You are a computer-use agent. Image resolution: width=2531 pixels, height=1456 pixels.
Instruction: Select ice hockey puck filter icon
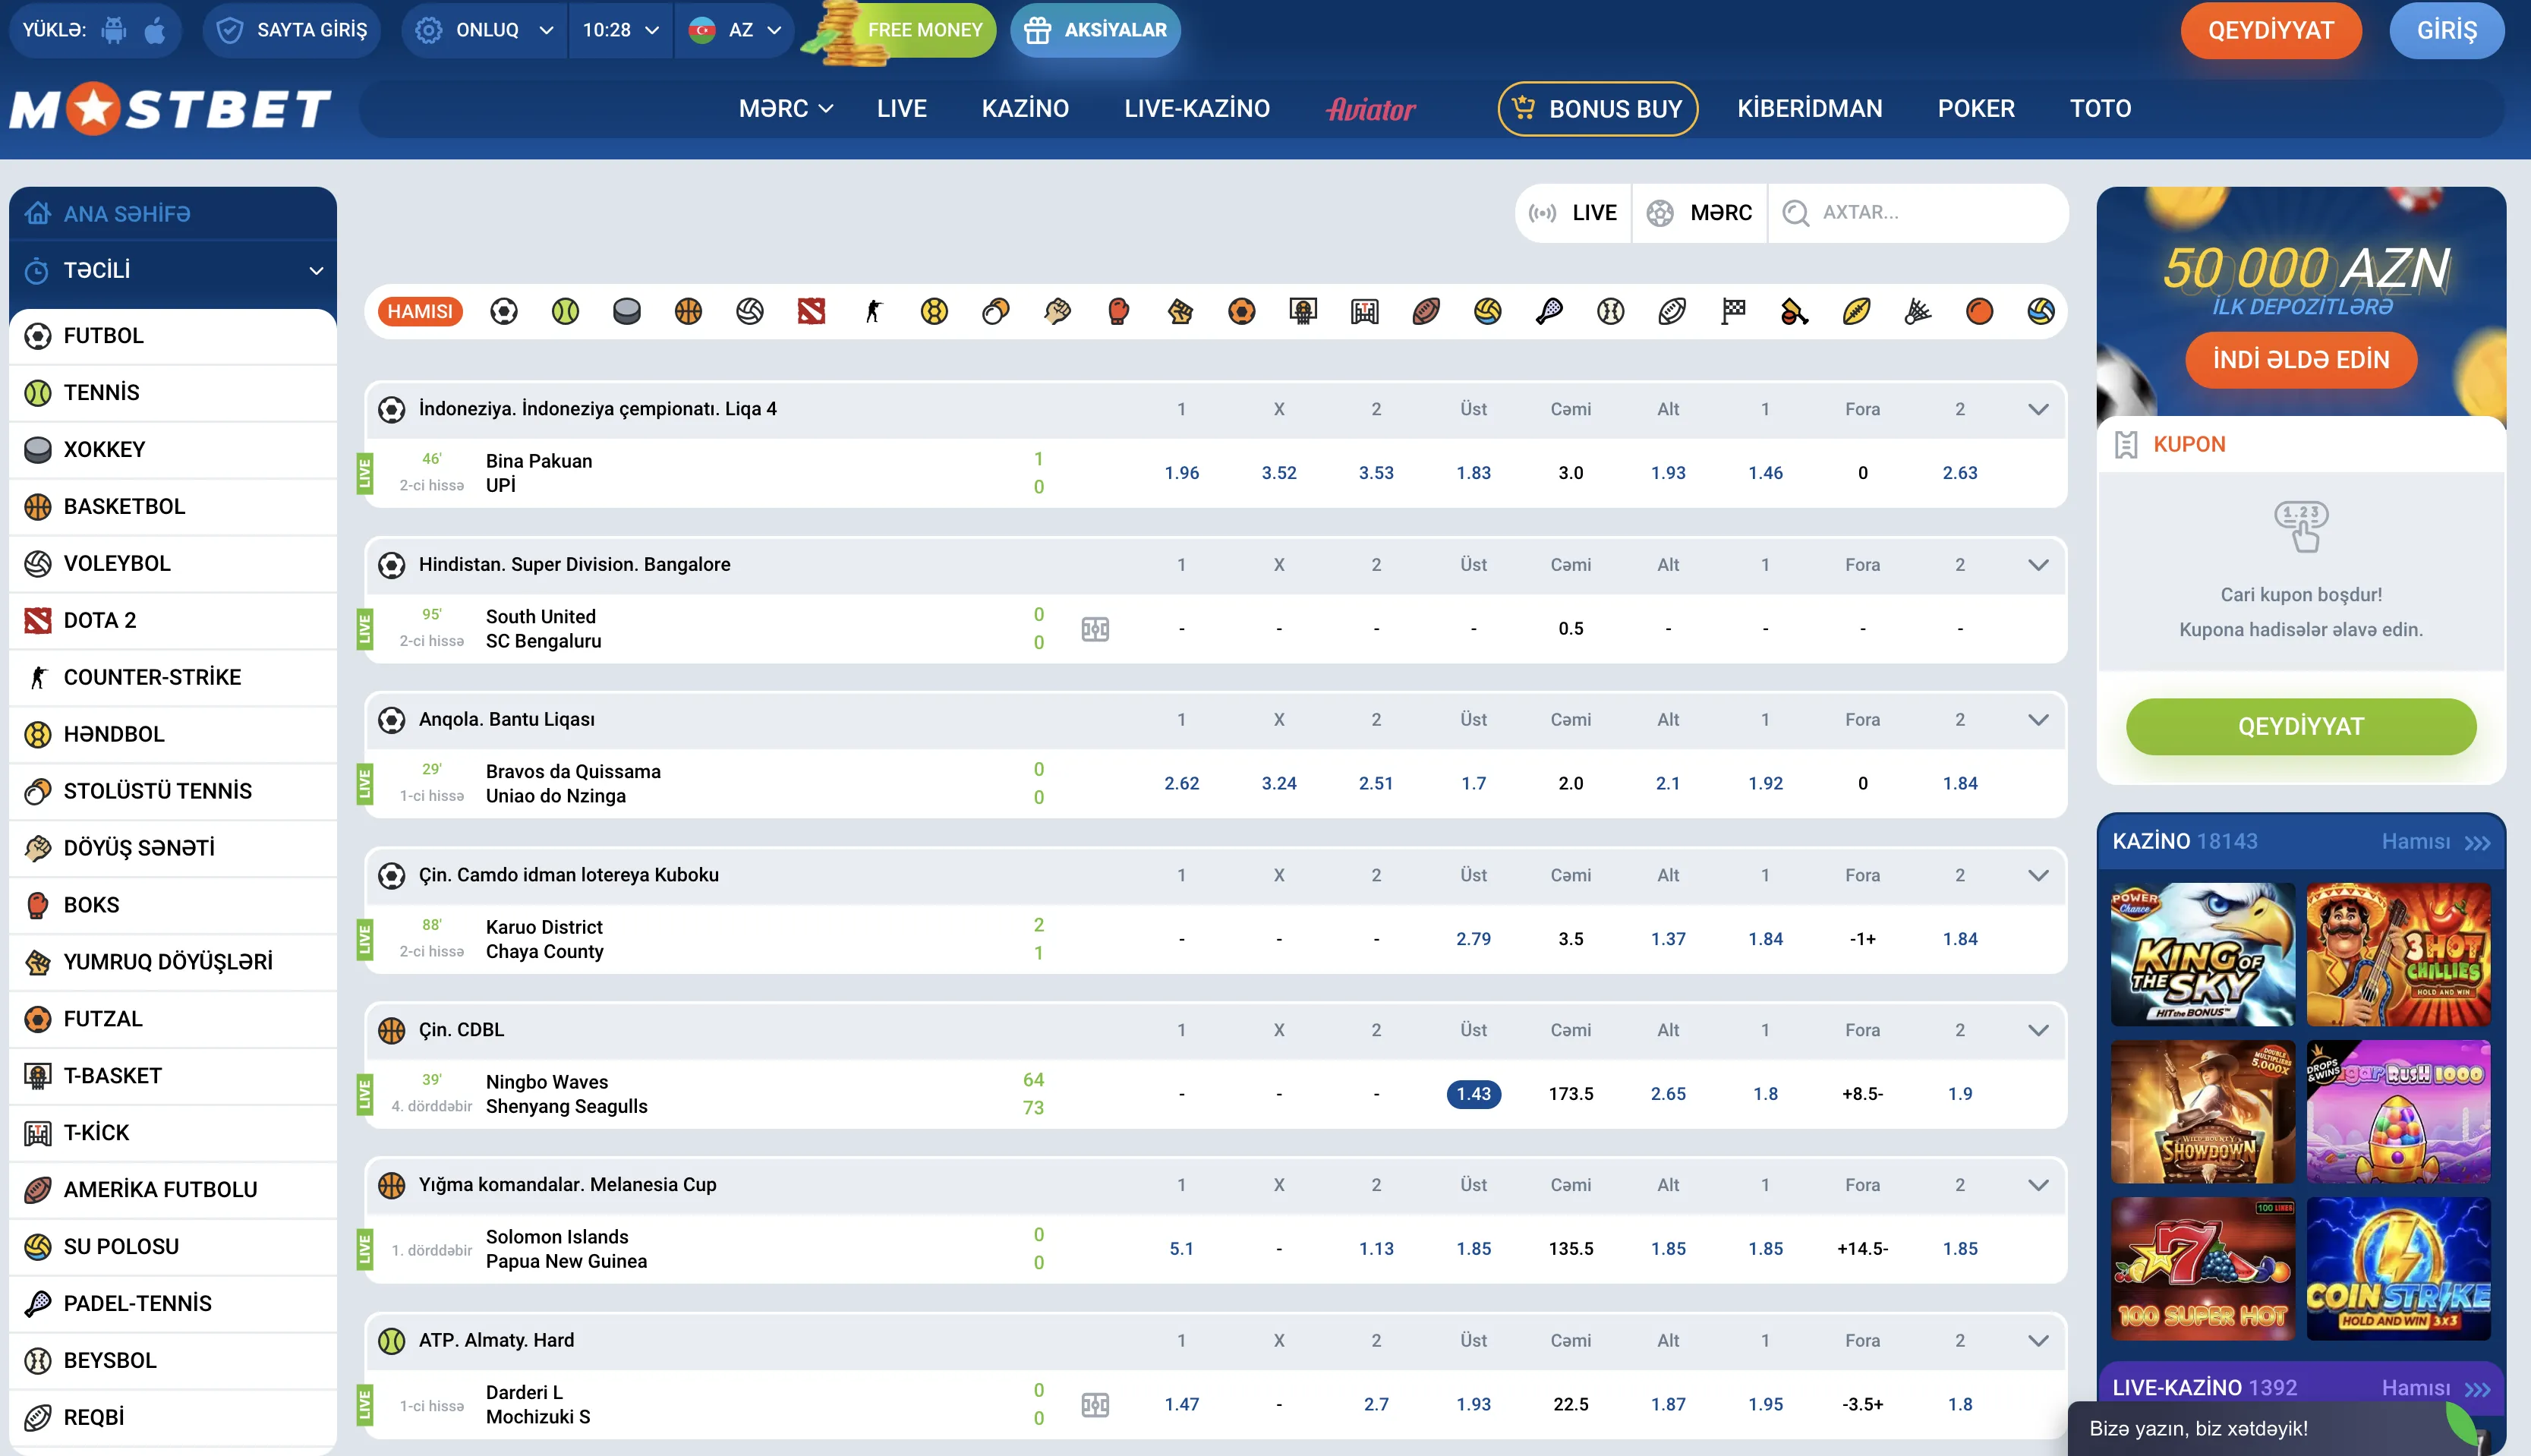pos(627,312)
